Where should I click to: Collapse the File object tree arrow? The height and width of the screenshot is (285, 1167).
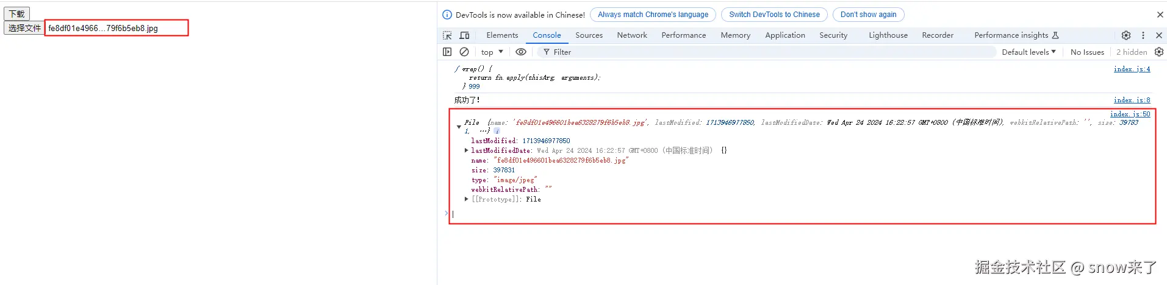tap(459, 127)
